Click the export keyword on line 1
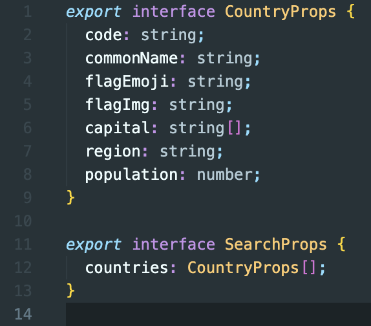371x326 pixels. [x=94, y=12]
